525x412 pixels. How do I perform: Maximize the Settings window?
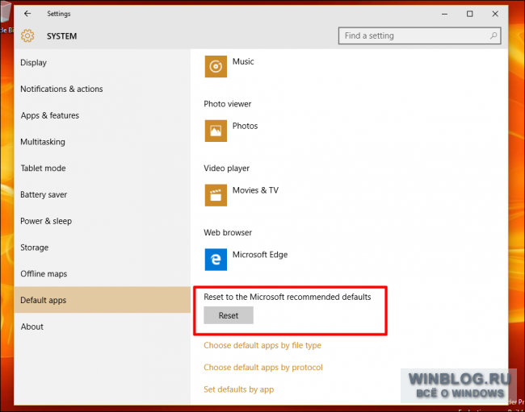(x=470, y=14)
